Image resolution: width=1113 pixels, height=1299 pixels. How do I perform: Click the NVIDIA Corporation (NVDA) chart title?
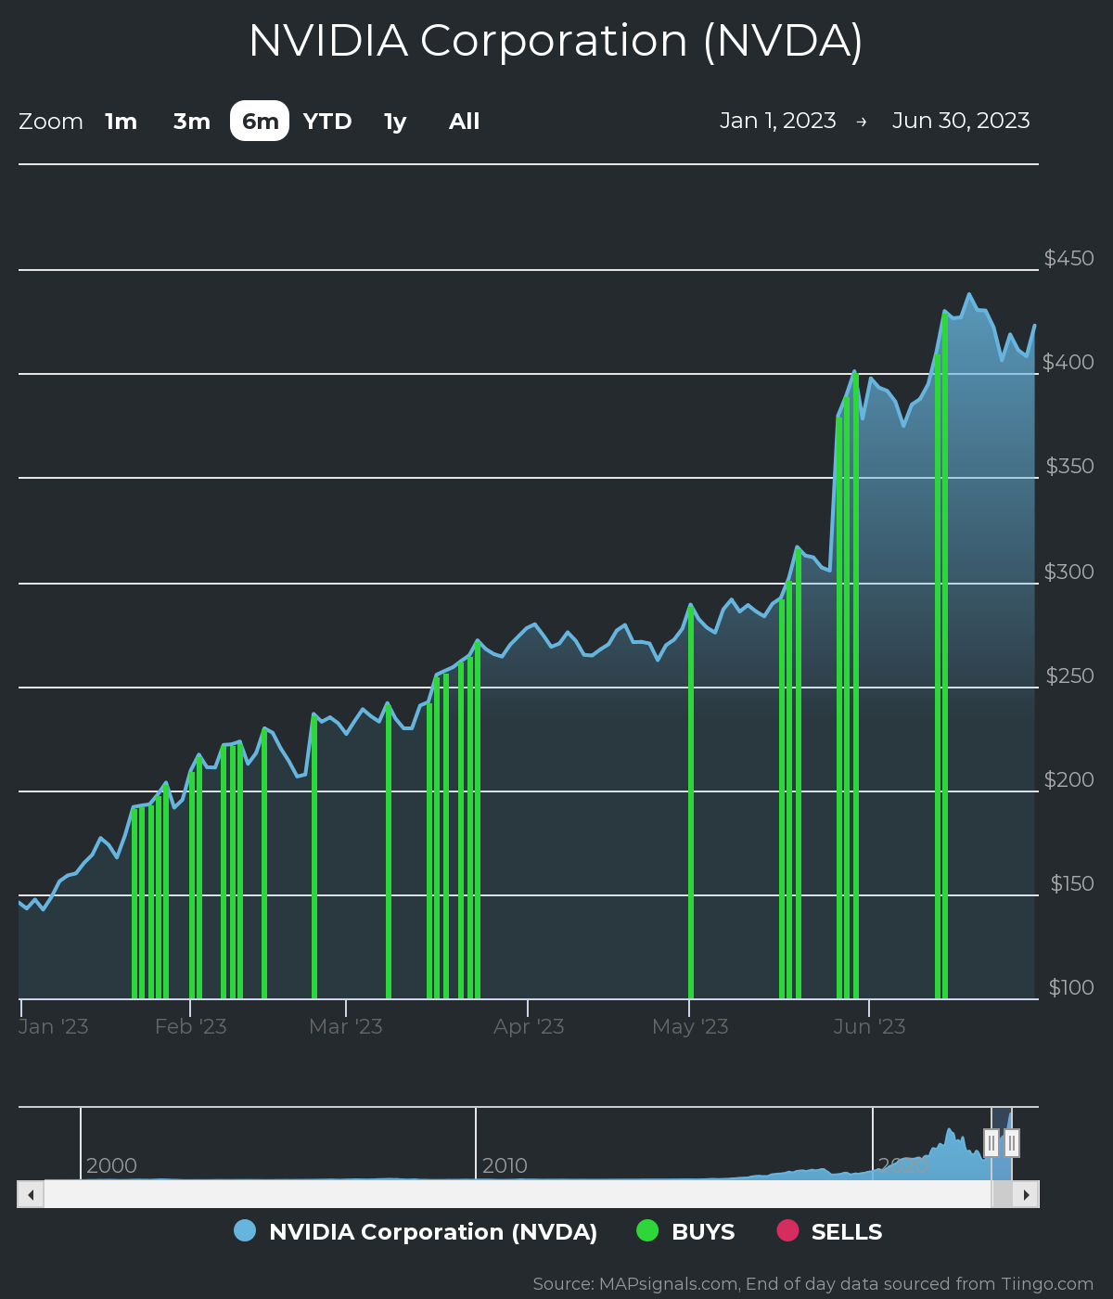click(x=556, y=41)
